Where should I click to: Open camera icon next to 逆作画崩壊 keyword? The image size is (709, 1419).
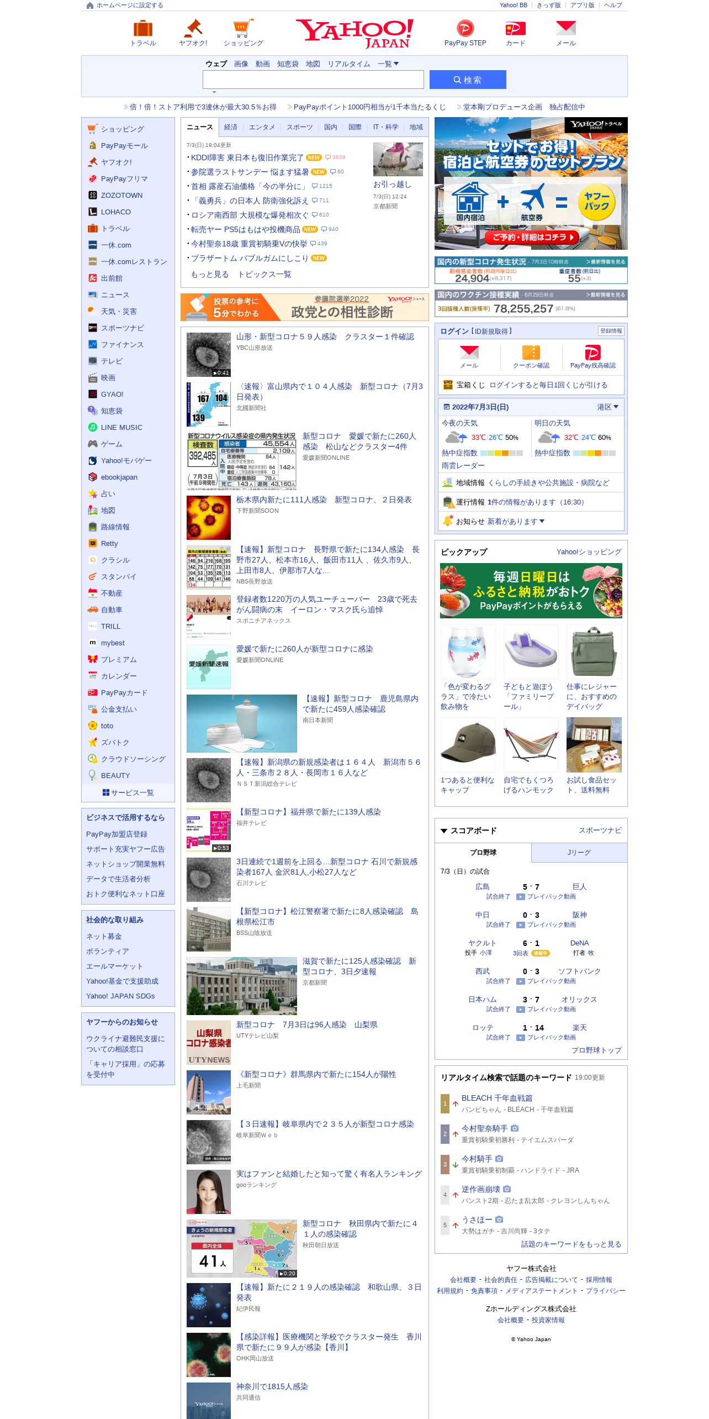pyautogui.click(x=507, y=1189)
